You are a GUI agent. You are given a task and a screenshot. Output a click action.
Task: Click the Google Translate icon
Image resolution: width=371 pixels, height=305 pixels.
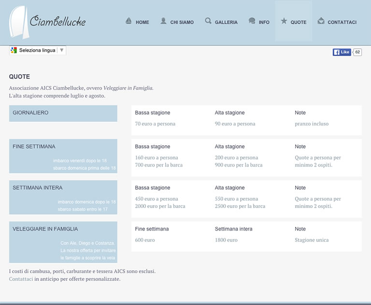(14, 50)
